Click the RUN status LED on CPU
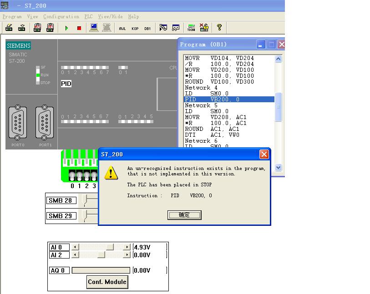The height and width of the screenshot is (294, 370). pos(38,75)
